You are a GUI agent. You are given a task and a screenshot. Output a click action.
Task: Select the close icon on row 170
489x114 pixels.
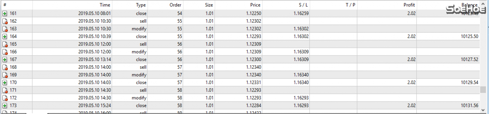pyautogui.click(x=5, y=83)
